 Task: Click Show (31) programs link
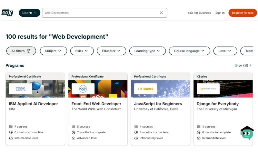[x=243, y=66]
